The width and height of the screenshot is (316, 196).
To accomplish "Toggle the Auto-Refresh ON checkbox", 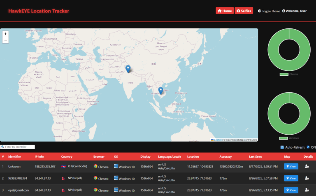I will point(308,147).
